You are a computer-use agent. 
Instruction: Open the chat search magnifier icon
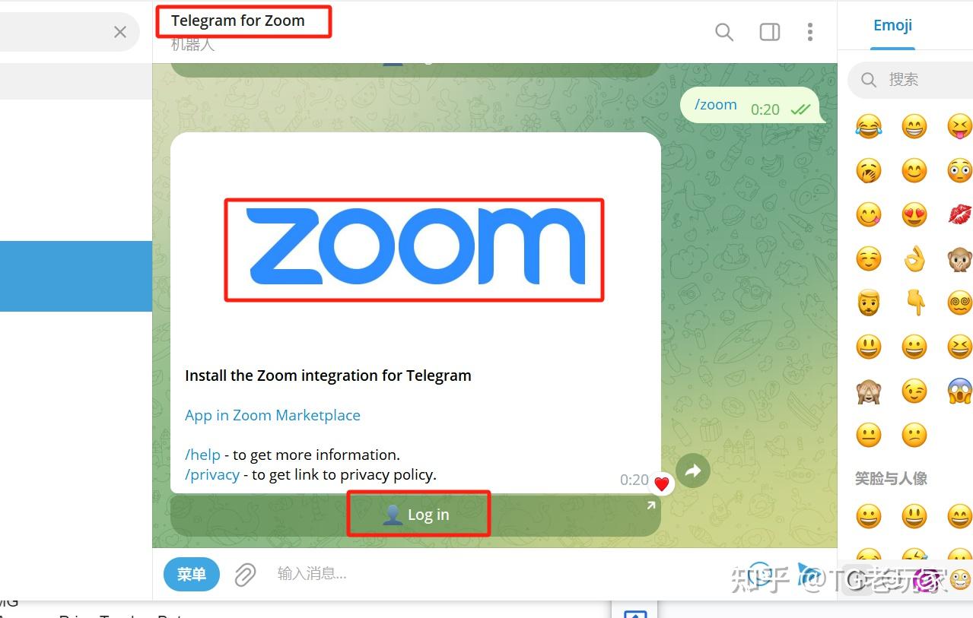[x=724, y=32]
